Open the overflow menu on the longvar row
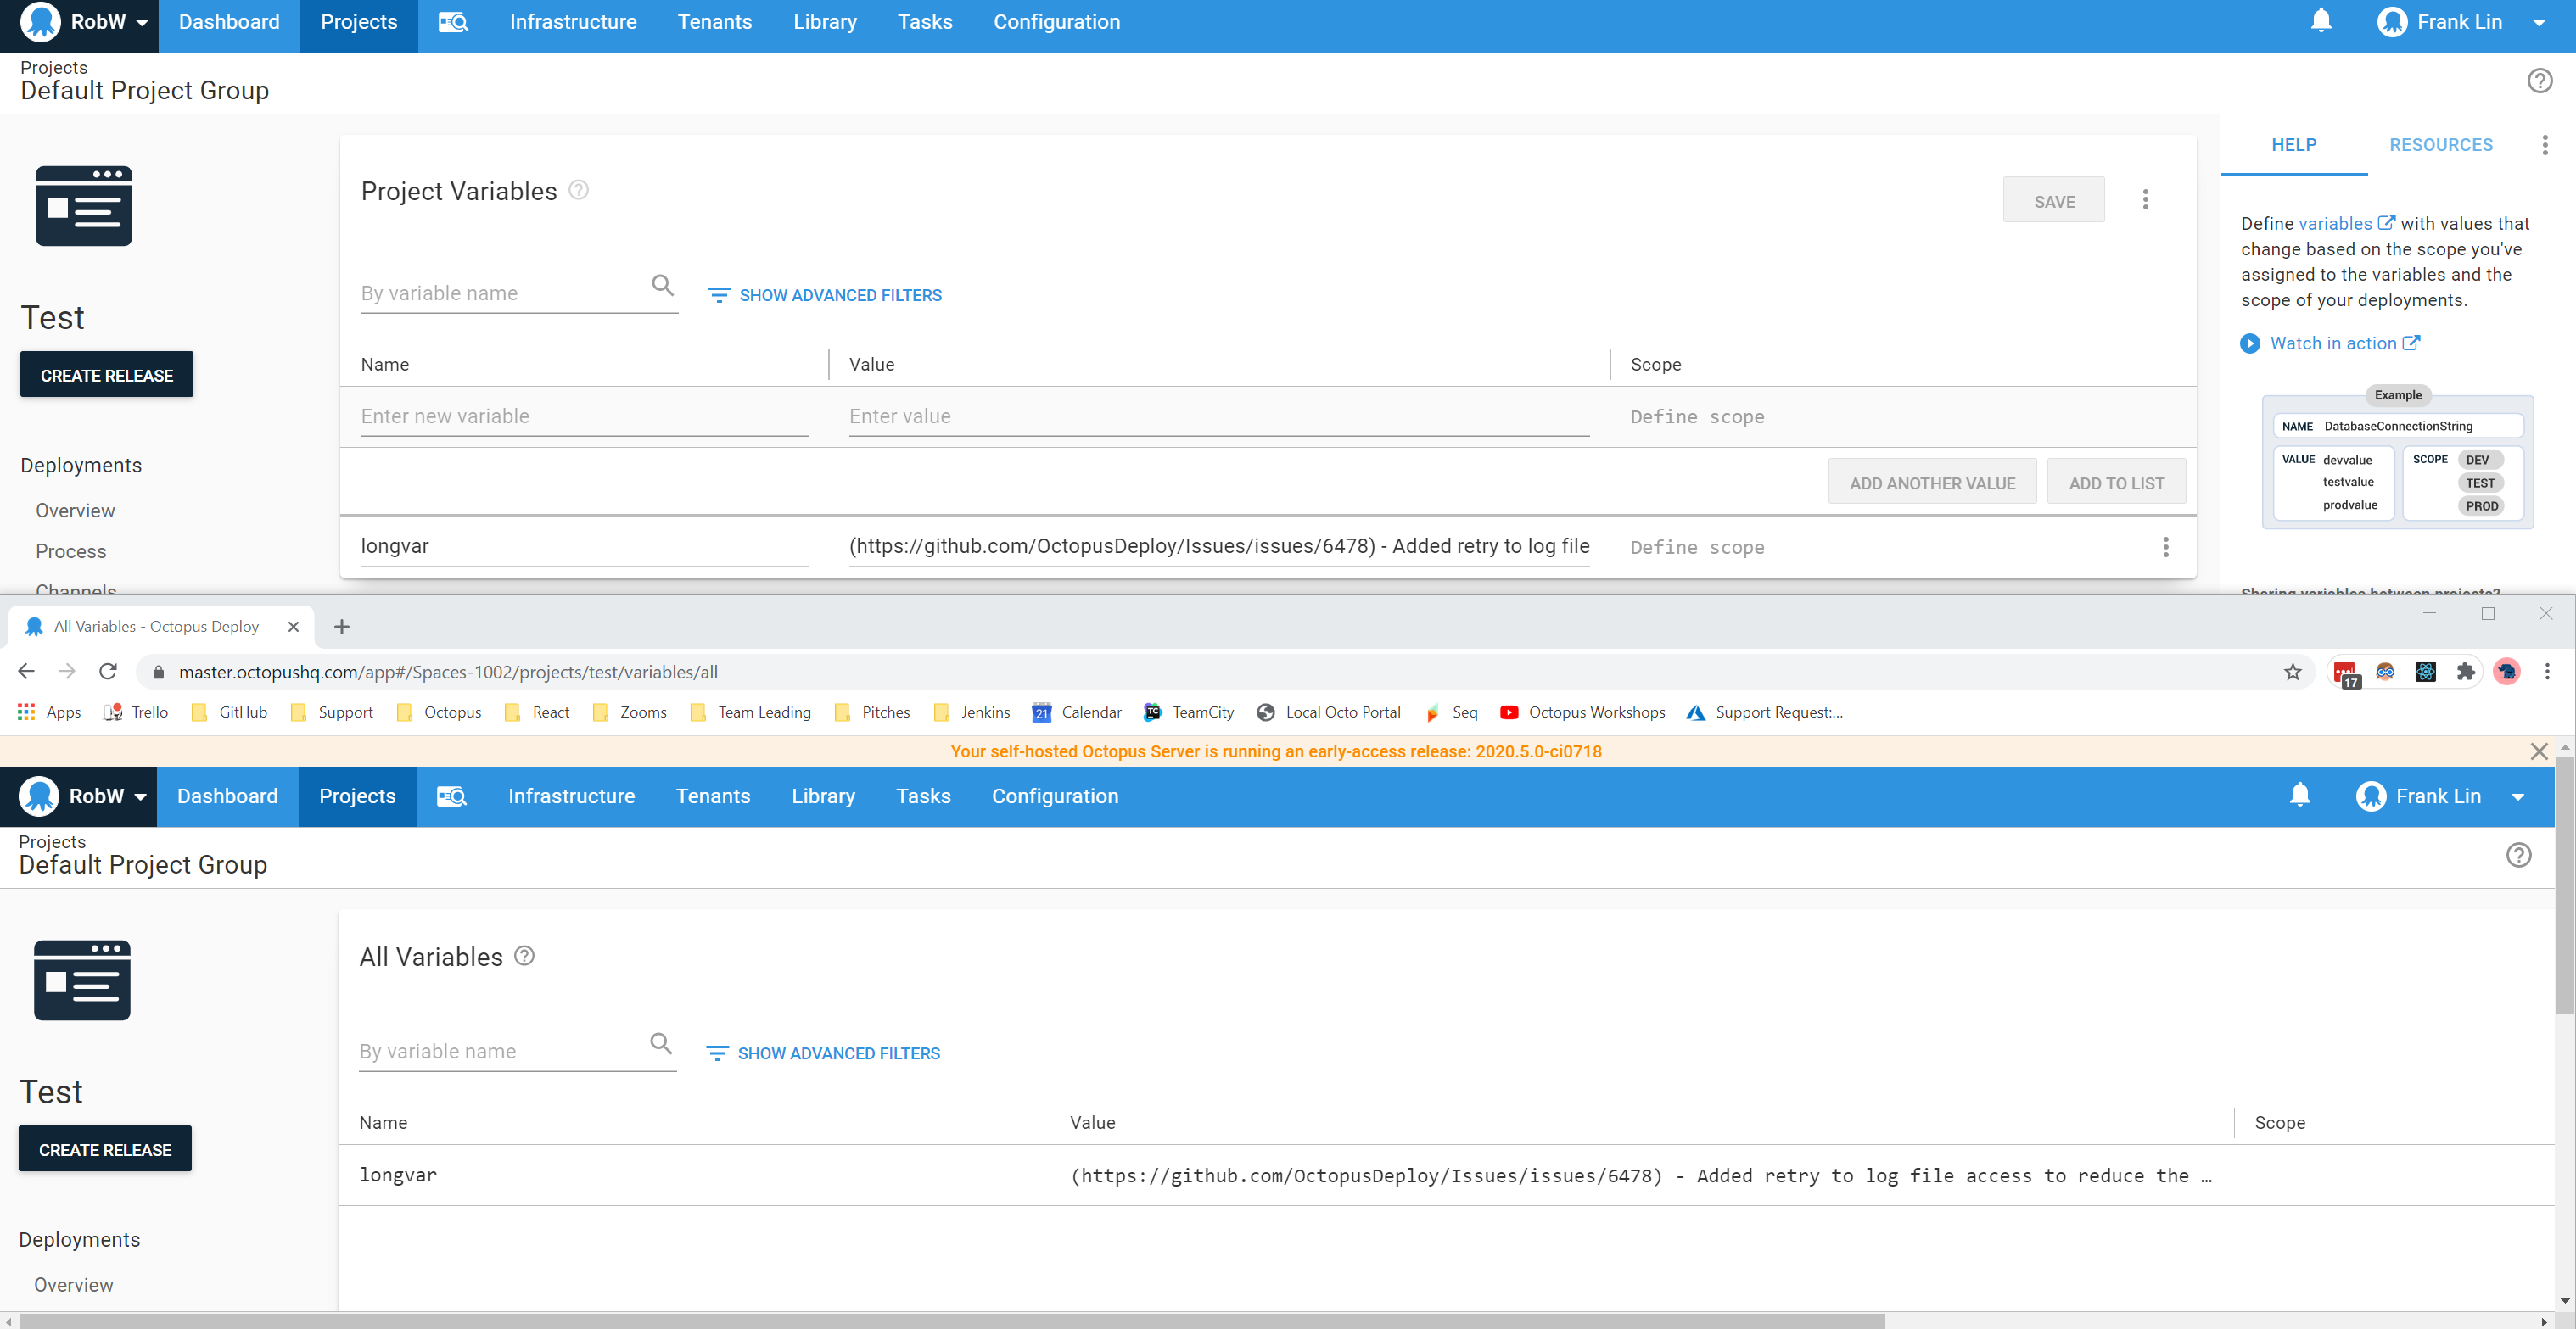 point(2166,546)
